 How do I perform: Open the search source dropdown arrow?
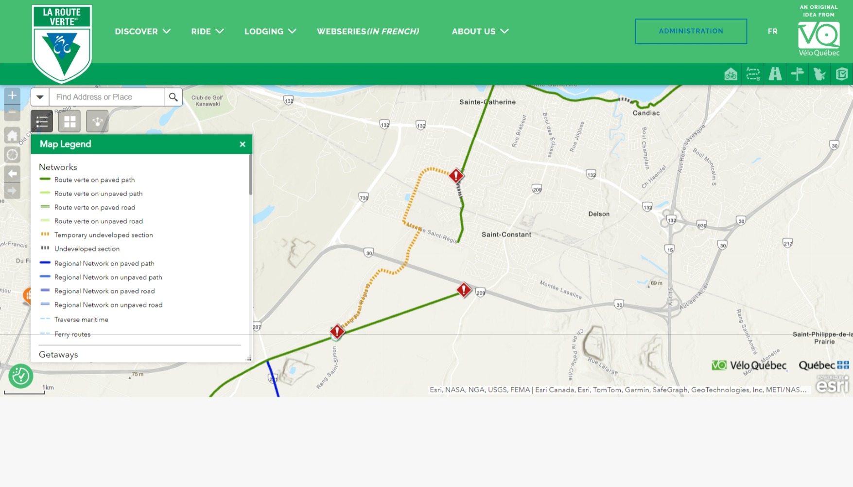click(40, 97)
